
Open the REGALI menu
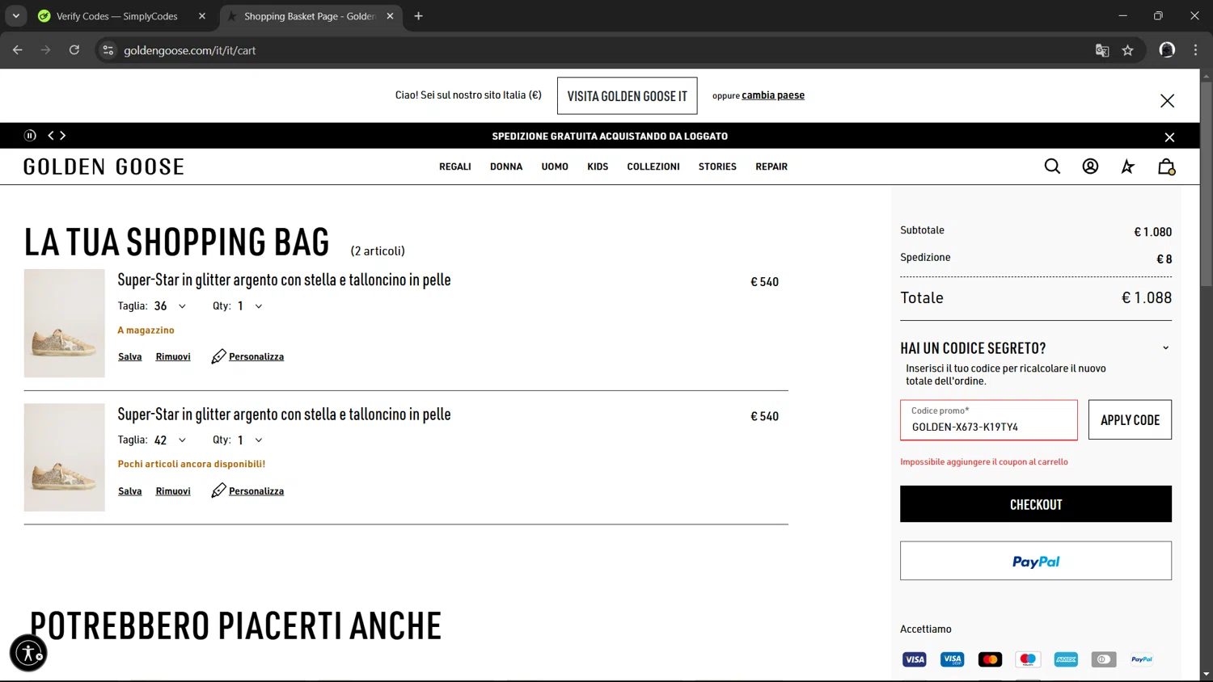click(x=455, y=166)
